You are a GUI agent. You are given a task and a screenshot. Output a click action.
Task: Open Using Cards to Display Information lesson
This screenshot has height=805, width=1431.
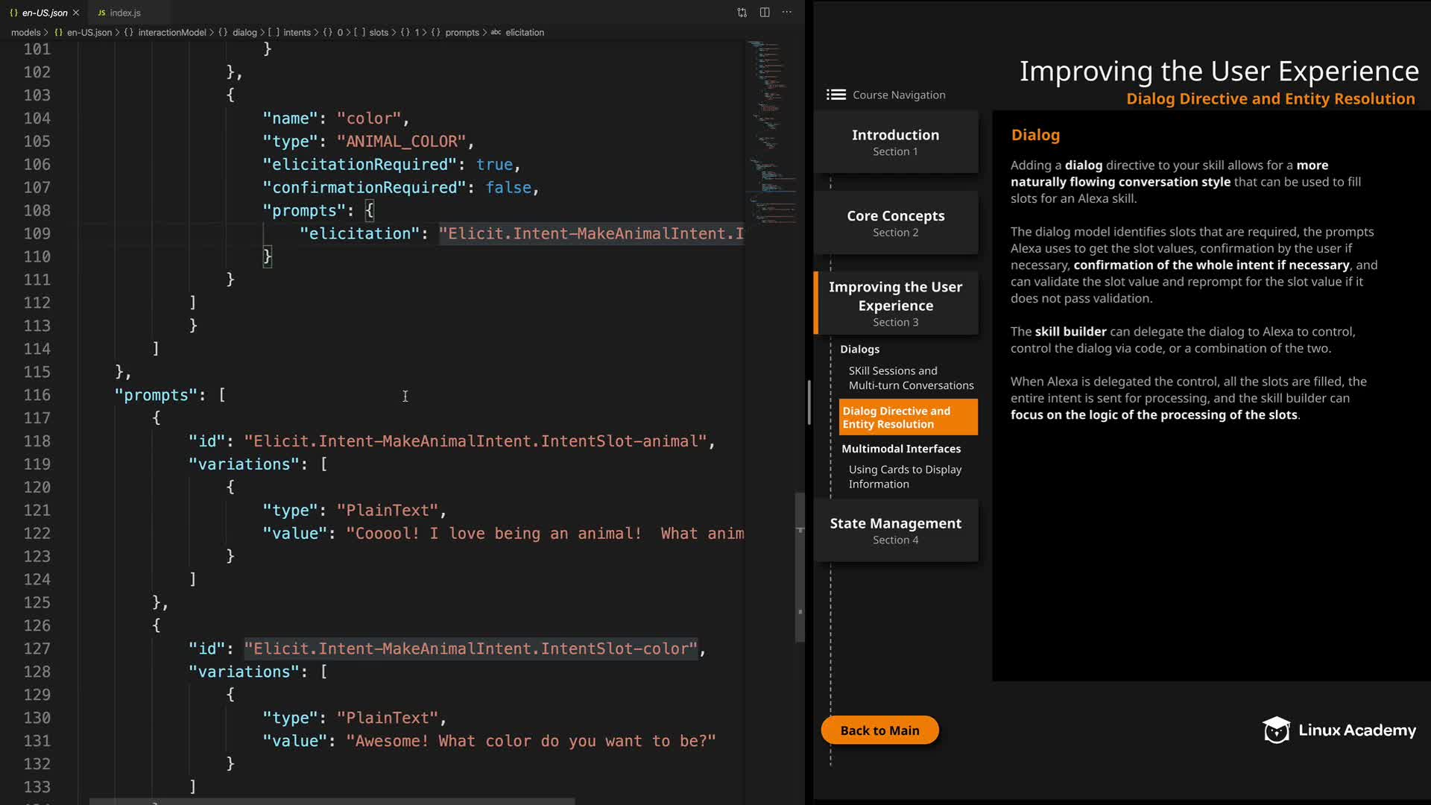[904, 477]
